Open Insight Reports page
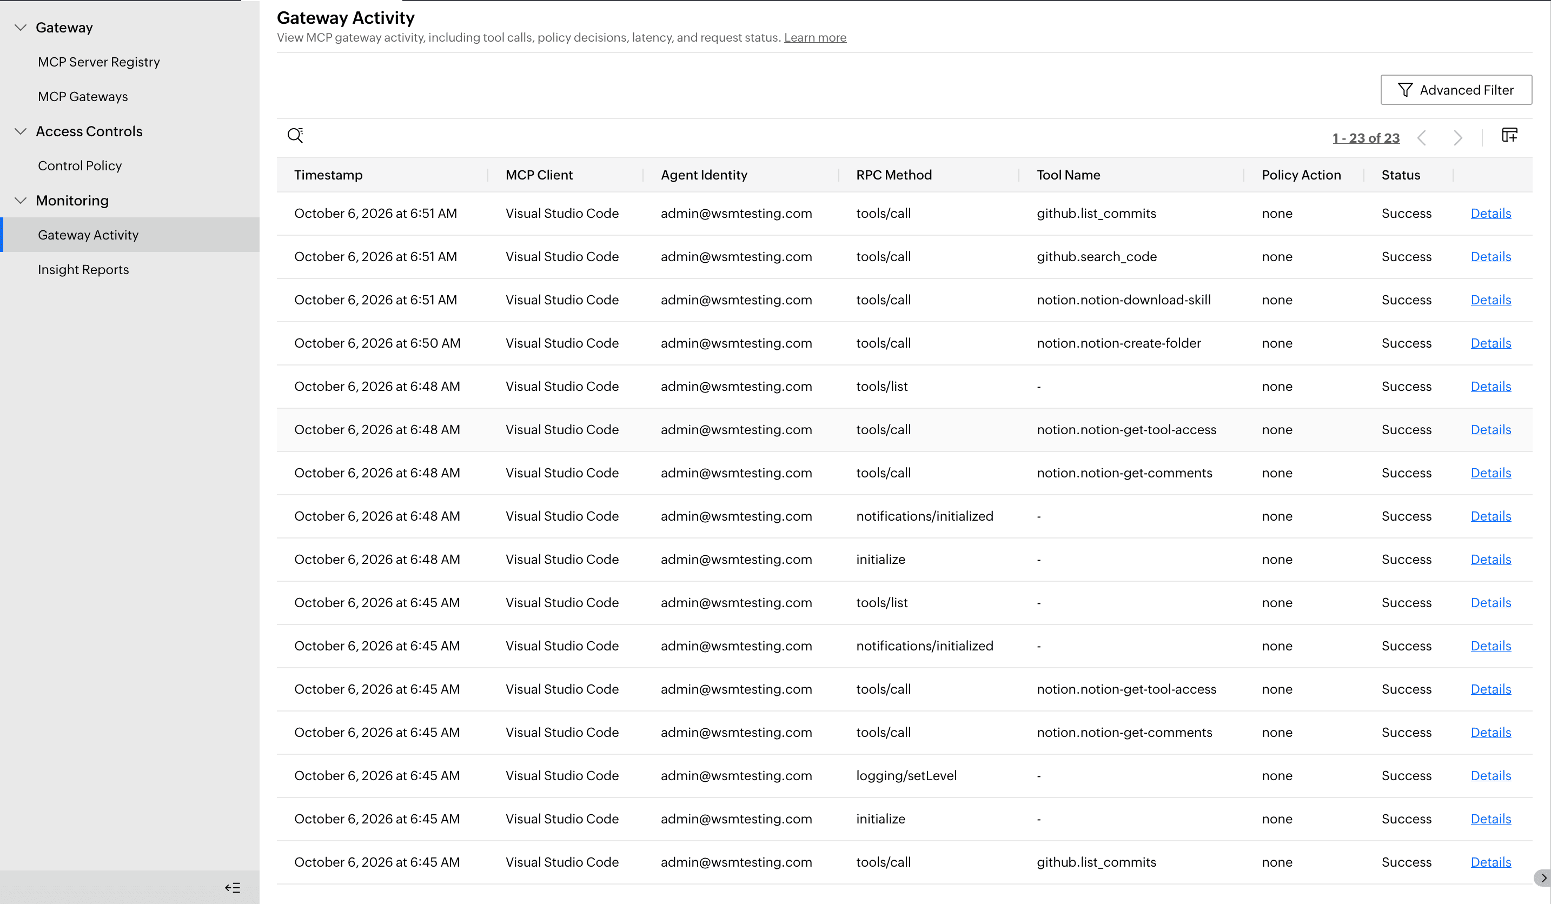The image size is (1551, 904). (x=83, y=270)
